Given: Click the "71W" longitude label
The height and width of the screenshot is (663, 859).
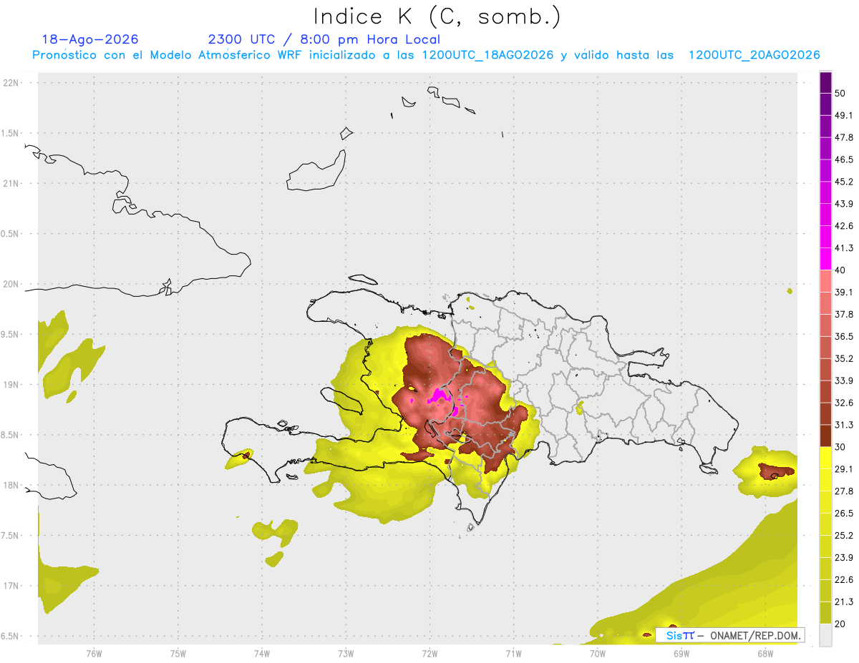Looking at the screenshot, I should 513,654.
